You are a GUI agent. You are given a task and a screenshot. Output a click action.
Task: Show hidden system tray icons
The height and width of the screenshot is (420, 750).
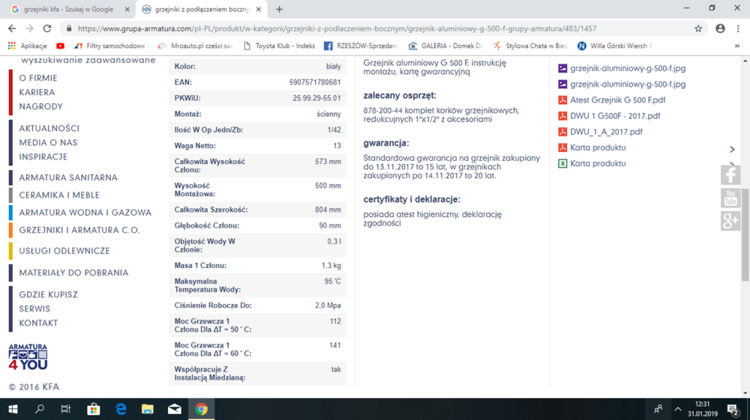pos(678,410)
